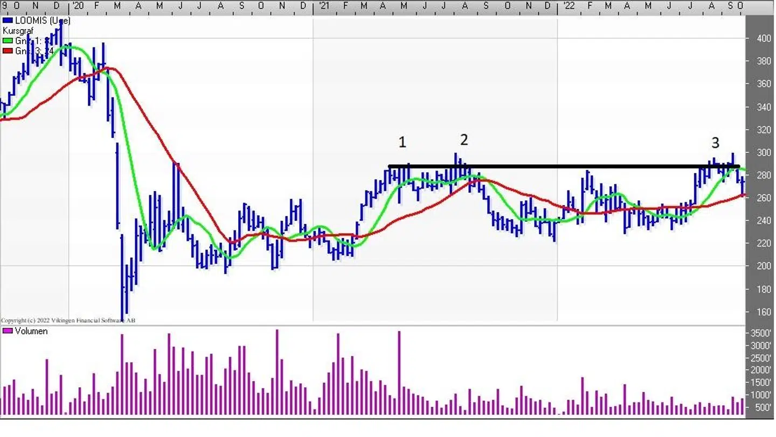Select annotation number 1 above chart
This screenshot has height=437, width=776.
402,143
